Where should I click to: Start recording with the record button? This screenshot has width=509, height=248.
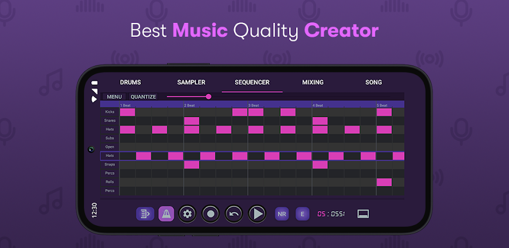click(x=211, y=214)
